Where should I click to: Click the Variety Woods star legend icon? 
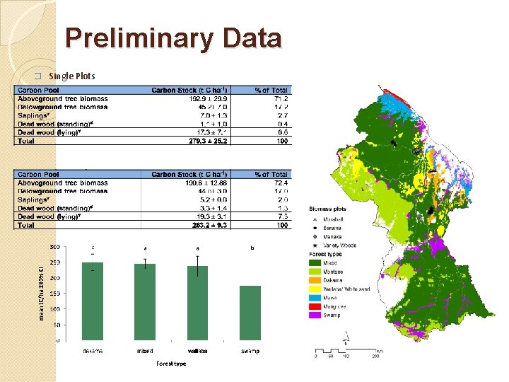[x=315, y=245]
